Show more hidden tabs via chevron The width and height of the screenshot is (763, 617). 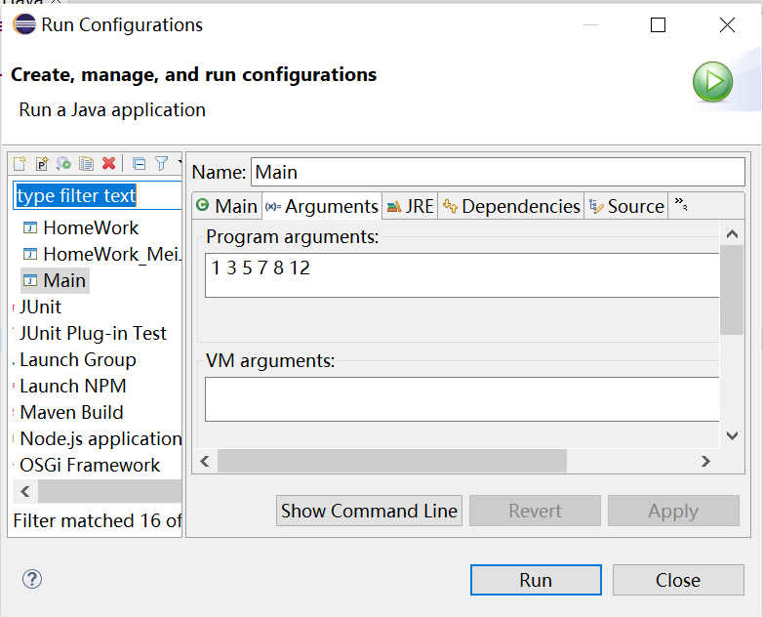pyautogui.click(x=682, y=204)
